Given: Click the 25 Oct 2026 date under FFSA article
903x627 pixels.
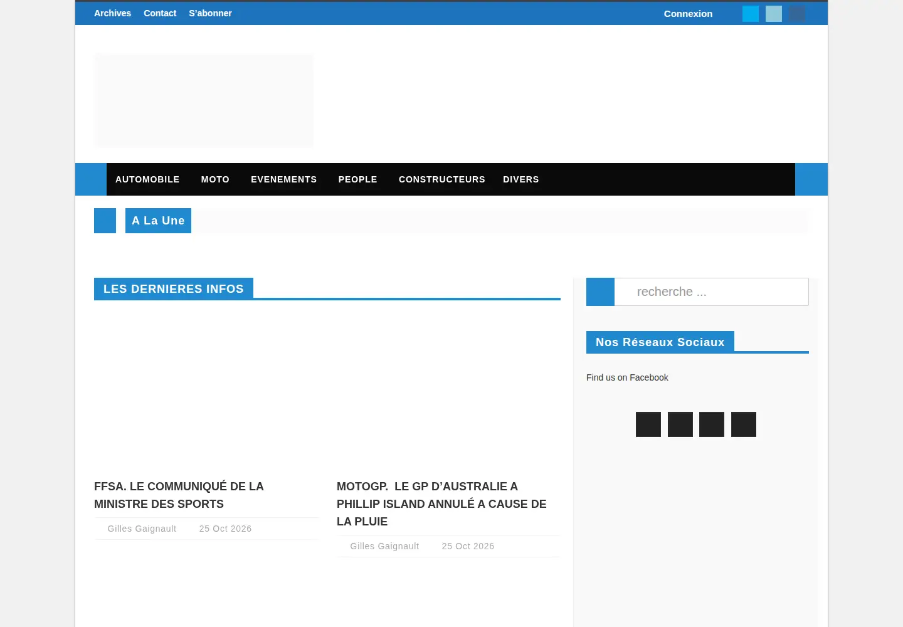Looking at the screenshot, I should (x=225, y=529).
